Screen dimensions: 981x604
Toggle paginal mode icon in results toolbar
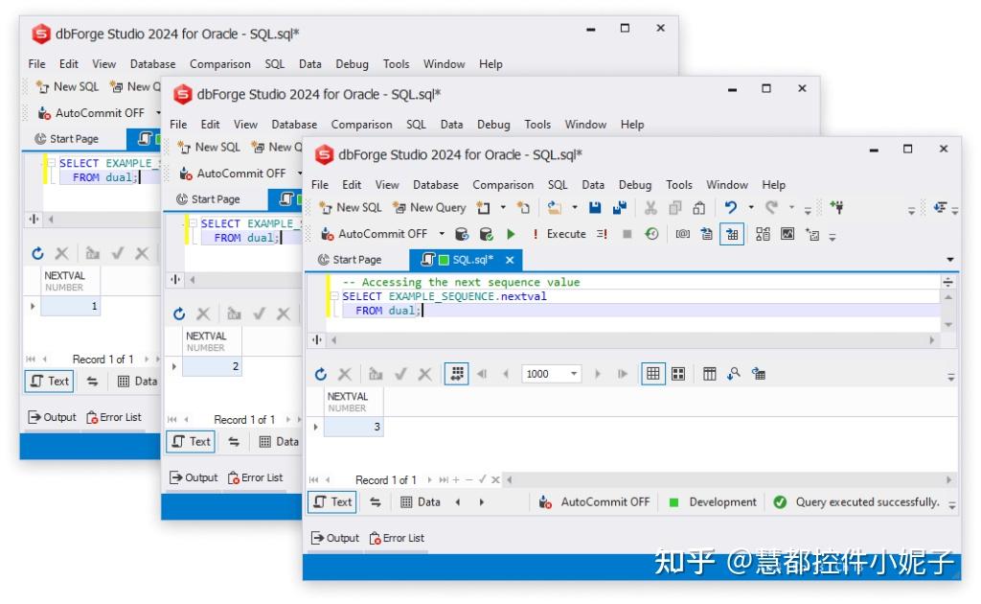(x=457, y=374)
